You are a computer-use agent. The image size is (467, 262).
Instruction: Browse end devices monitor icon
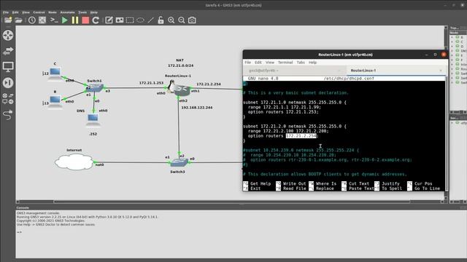[x=8, y=66]
